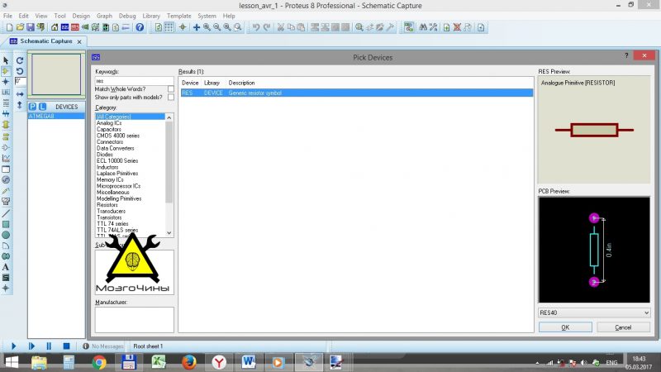Toggle the grid display toolbar icon

169,27
